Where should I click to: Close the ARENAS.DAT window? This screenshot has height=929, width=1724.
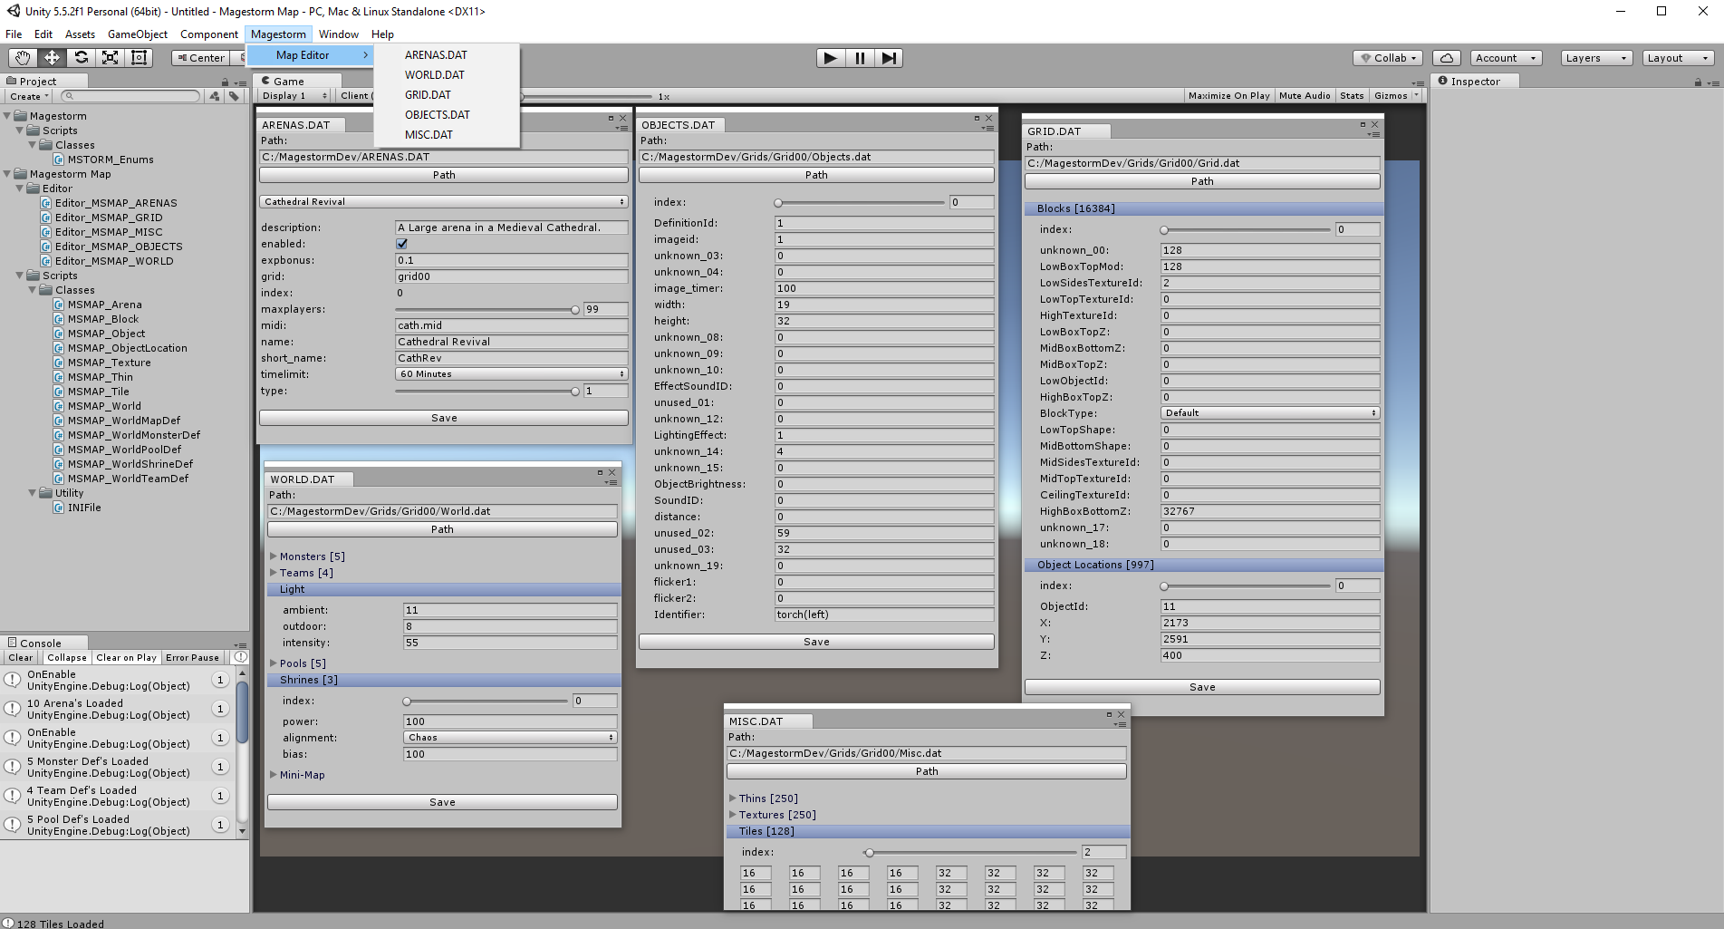click(622, 118)
